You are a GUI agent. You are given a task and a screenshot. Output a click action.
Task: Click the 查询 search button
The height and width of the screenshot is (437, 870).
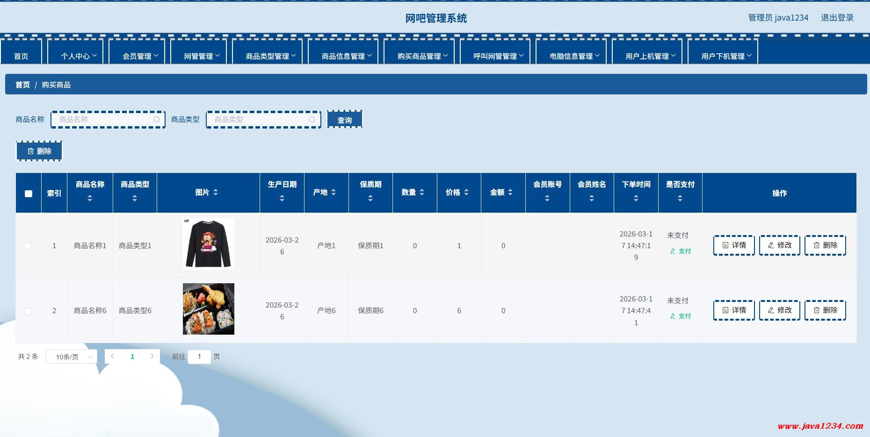point(345,120)
